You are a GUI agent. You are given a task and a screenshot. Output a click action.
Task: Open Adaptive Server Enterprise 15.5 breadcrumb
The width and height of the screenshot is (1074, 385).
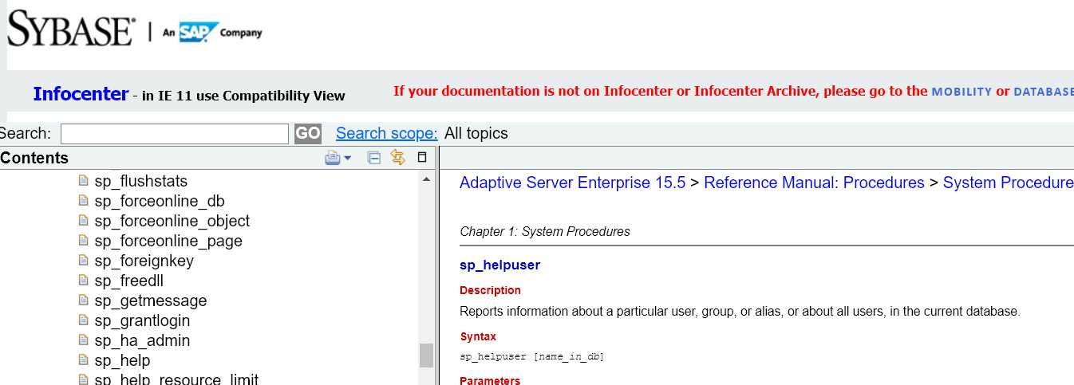click(x=573, y=183)
